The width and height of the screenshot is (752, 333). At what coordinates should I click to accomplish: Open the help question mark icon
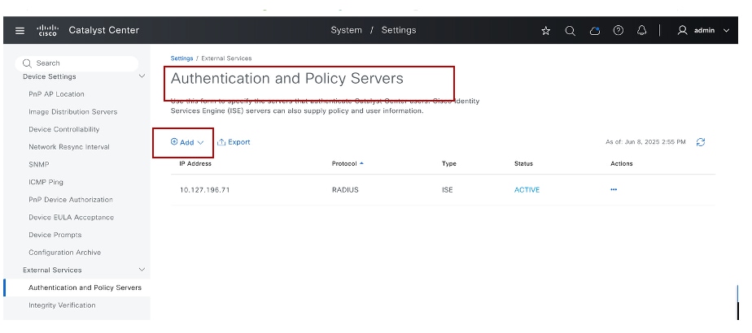[x=619, y=30]
